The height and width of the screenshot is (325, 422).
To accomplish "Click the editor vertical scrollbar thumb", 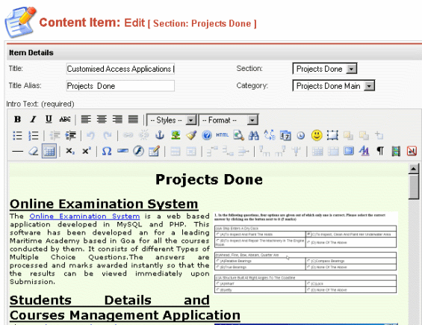I will [x=413, y=187].
